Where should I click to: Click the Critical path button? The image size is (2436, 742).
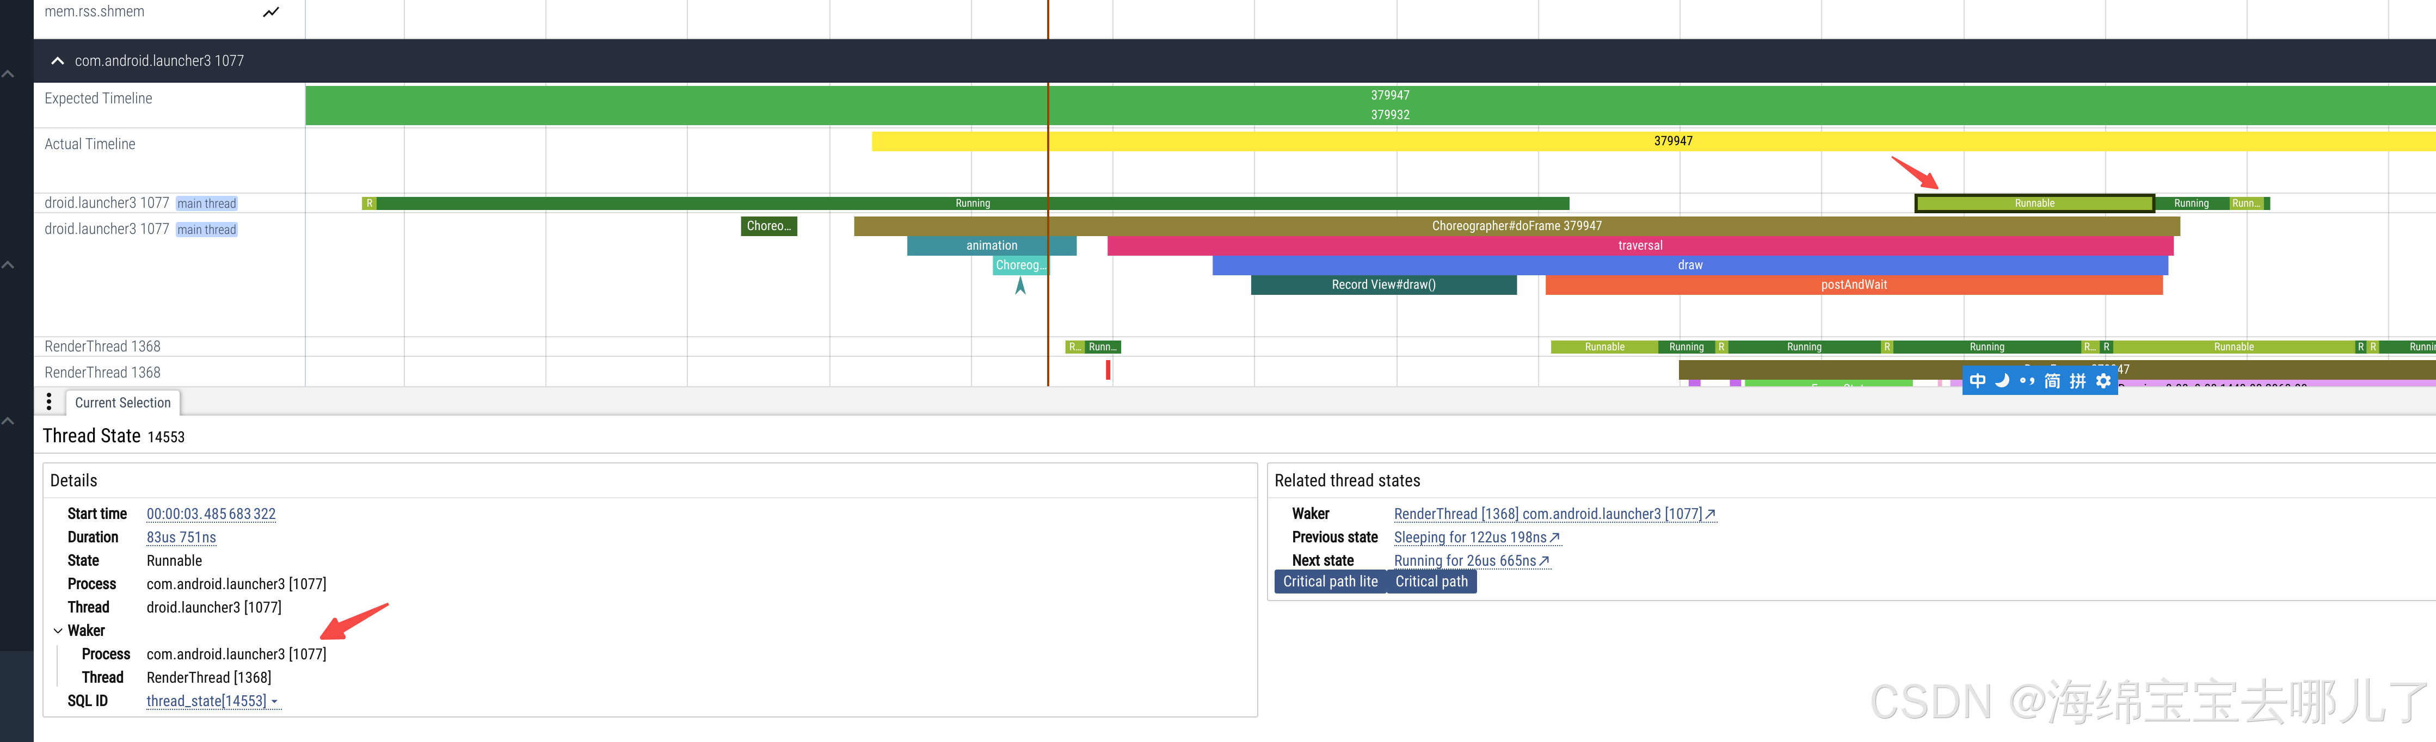coord(1431,582)
